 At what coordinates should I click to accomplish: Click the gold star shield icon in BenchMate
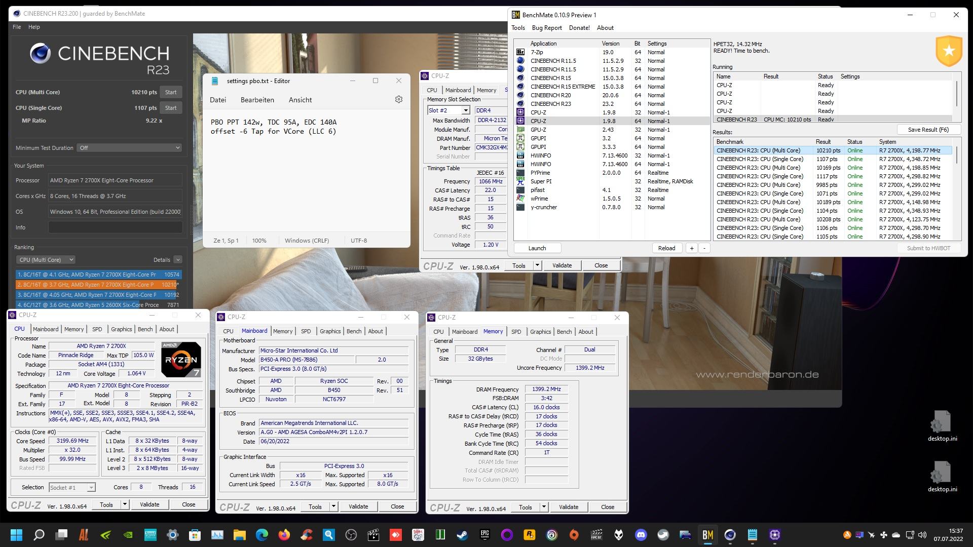[x=949, y=51]
